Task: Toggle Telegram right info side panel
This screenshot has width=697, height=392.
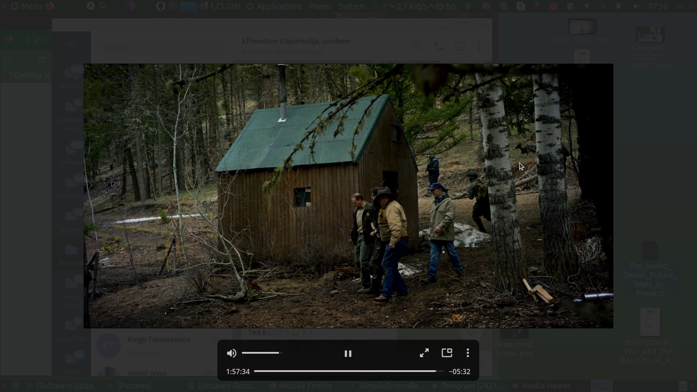Action: (x=460, y=46)
